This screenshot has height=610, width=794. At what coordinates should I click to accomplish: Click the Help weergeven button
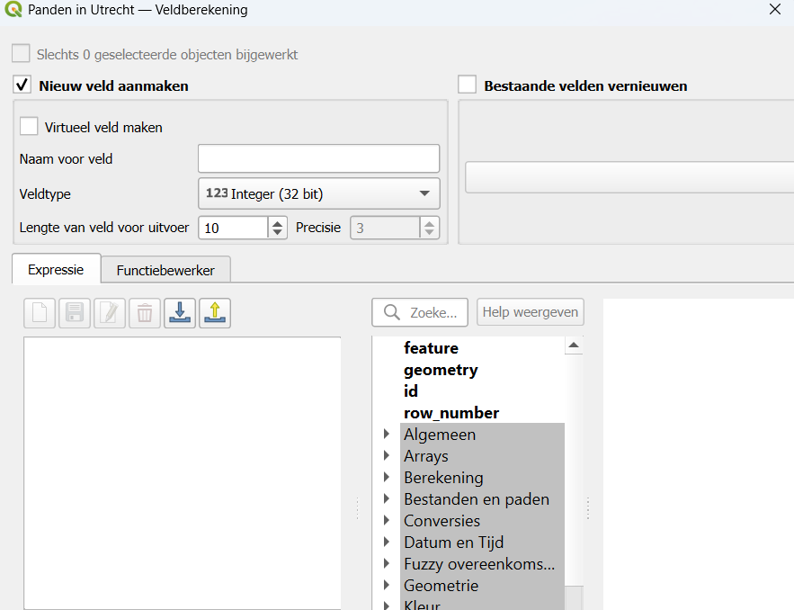531,312
